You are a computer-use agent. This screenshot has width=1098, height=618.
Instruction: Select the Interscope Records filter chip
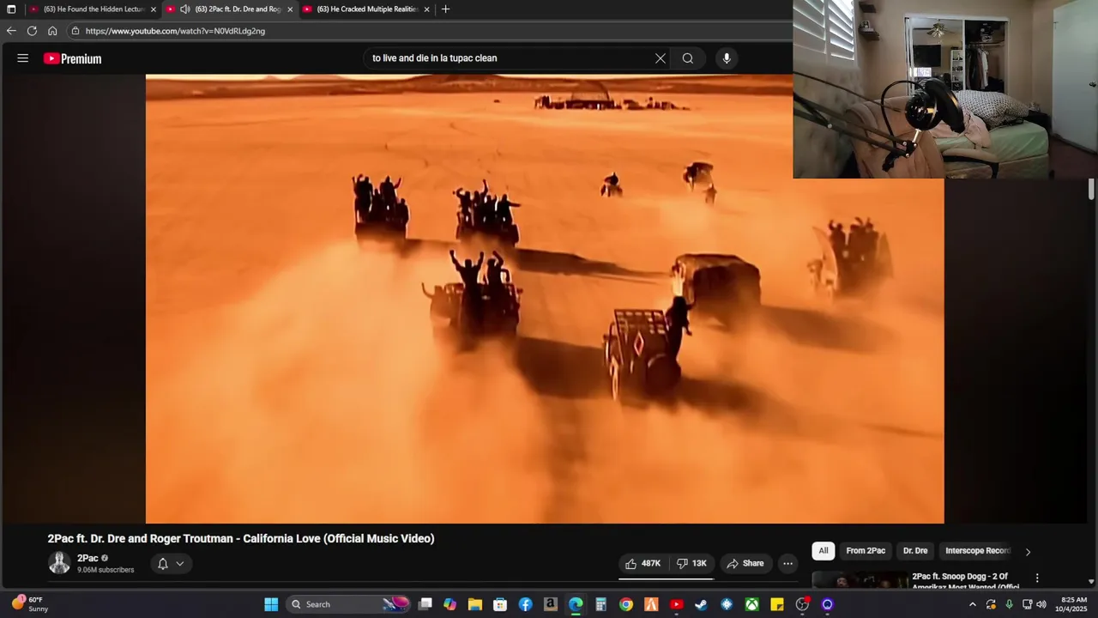[978, 551]
